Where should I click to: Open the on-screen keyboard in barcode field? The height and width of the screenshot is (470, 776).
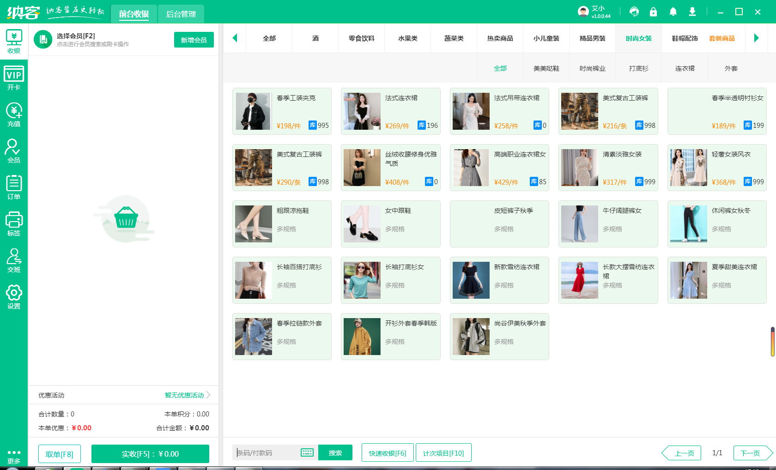[x=307, y=452]
